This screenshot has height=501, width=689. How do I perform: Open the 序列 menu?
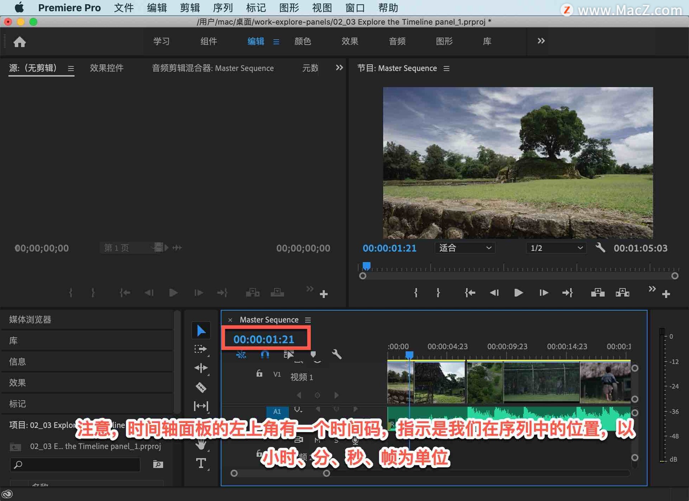click(223, 8)
